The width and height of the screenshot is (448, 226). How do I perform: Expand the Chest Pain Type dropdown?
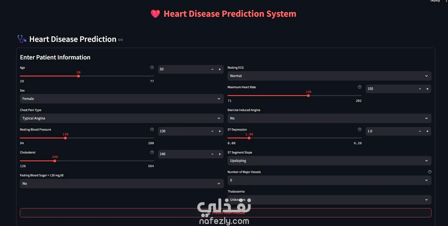click(122, 118)
